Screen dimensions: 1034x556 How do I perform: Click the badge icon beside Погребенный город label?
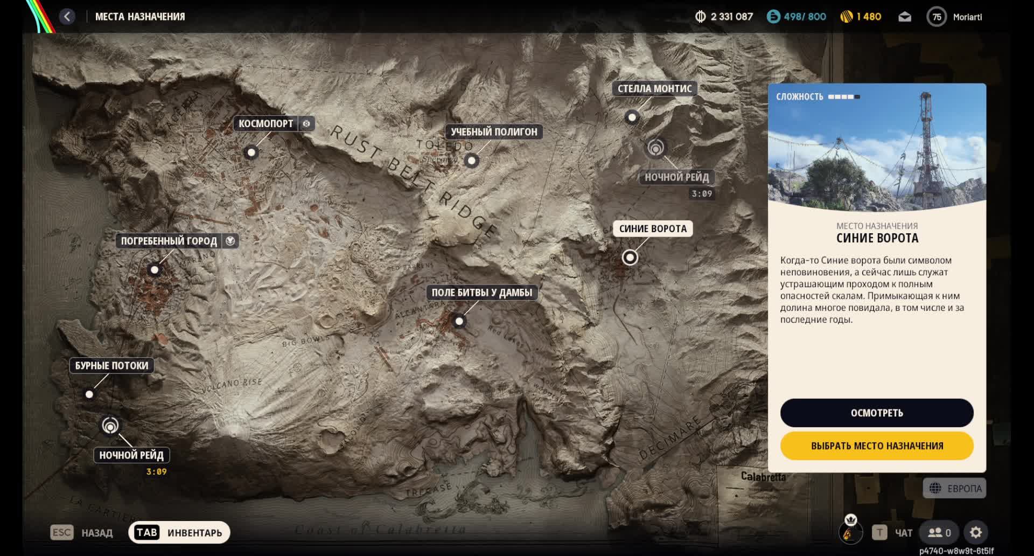[230, 241]
